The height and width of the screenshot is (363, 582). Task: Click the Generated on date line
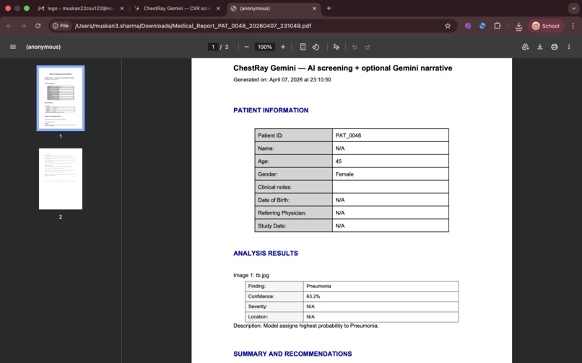click(x=282, y=80)
